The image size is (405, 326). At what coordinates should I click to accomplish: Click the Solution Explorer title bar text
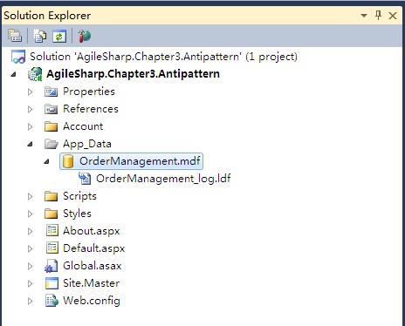click(x=47, y=16)
